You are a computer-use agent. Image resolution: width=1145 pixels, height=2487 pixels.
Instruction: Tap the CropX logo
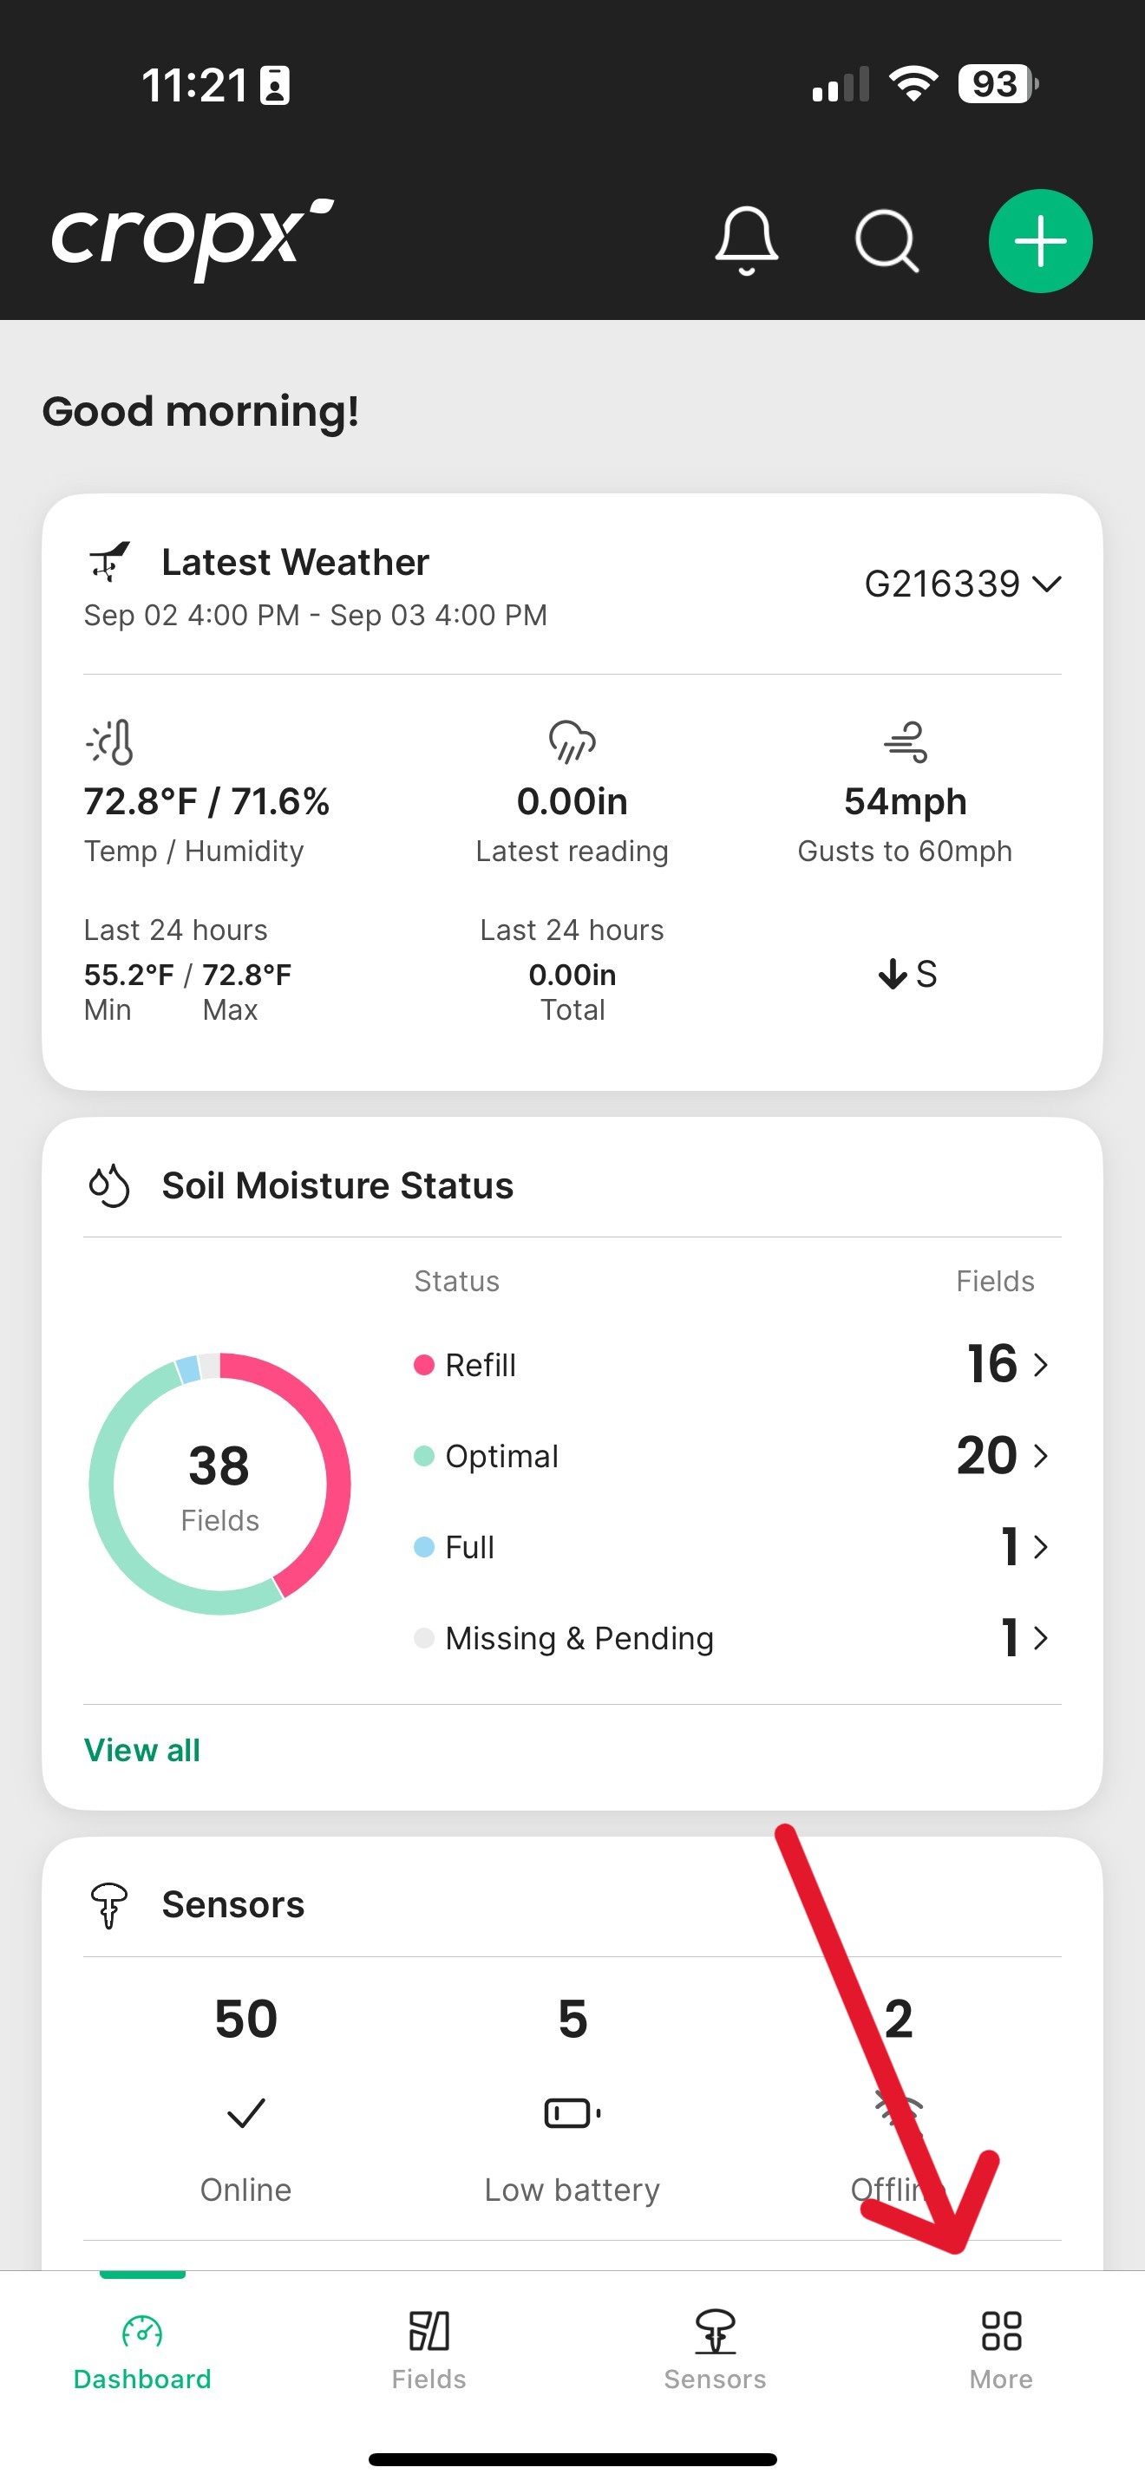coord(192,238)
